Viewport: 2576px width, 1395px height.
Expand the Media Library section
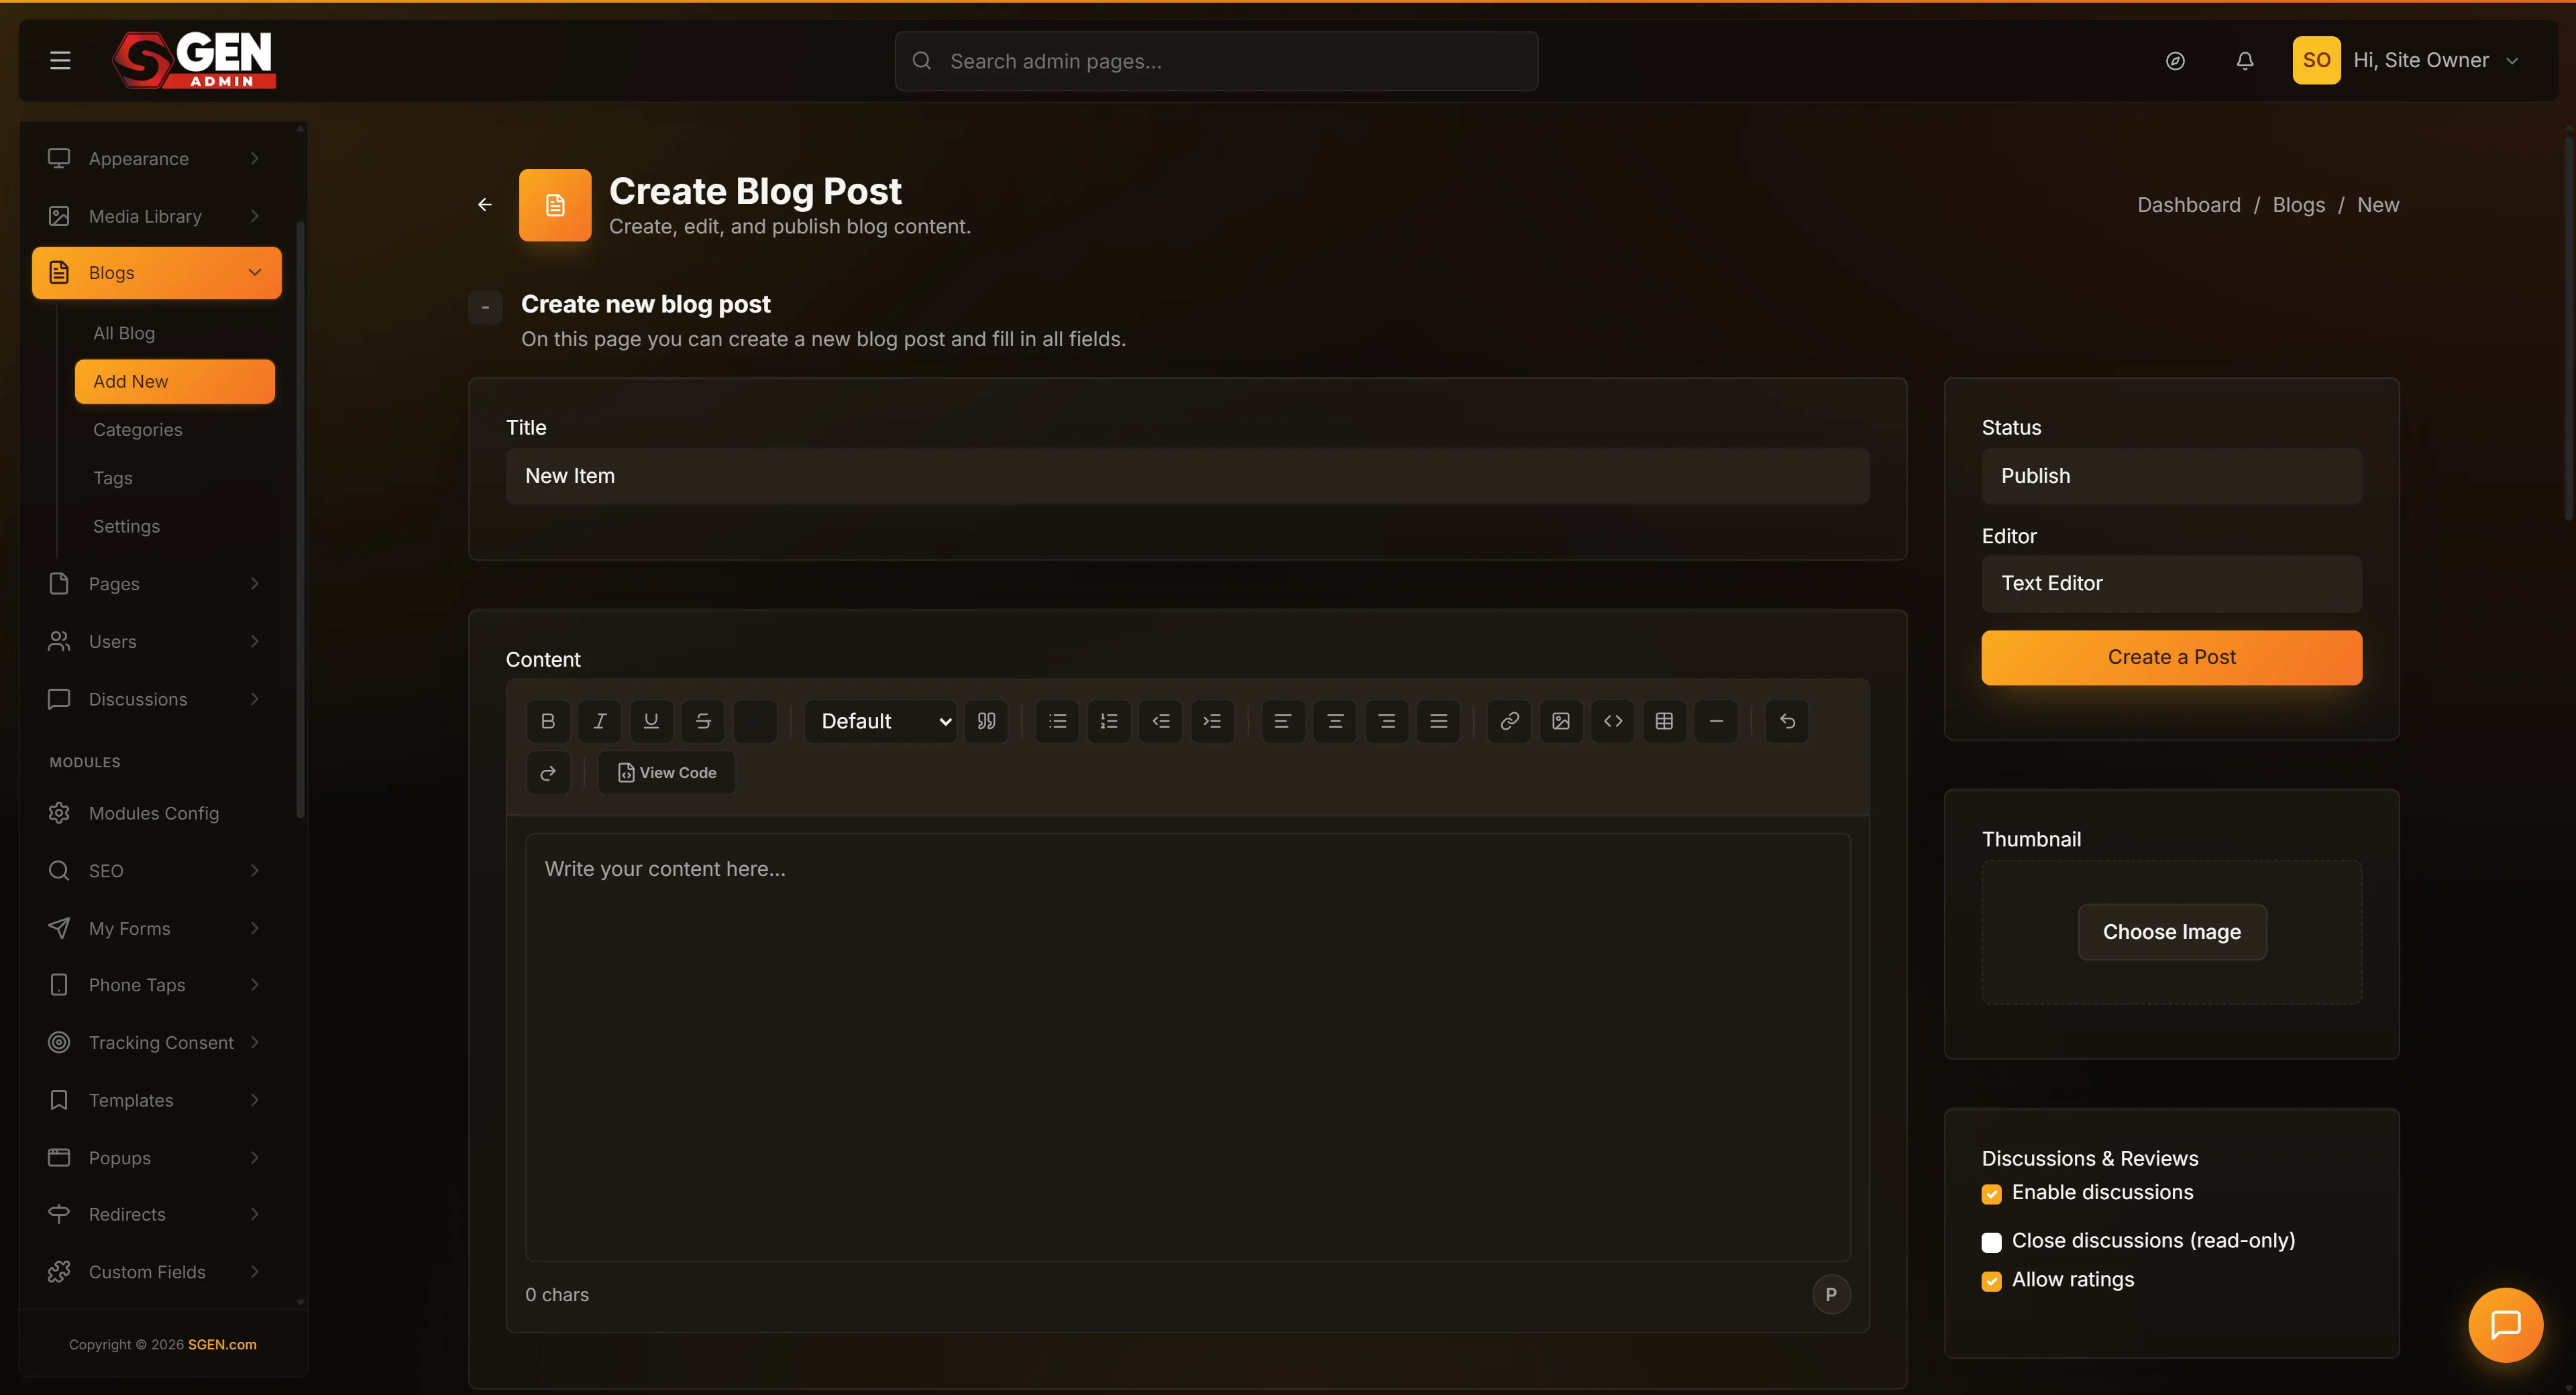coord(157,216)
